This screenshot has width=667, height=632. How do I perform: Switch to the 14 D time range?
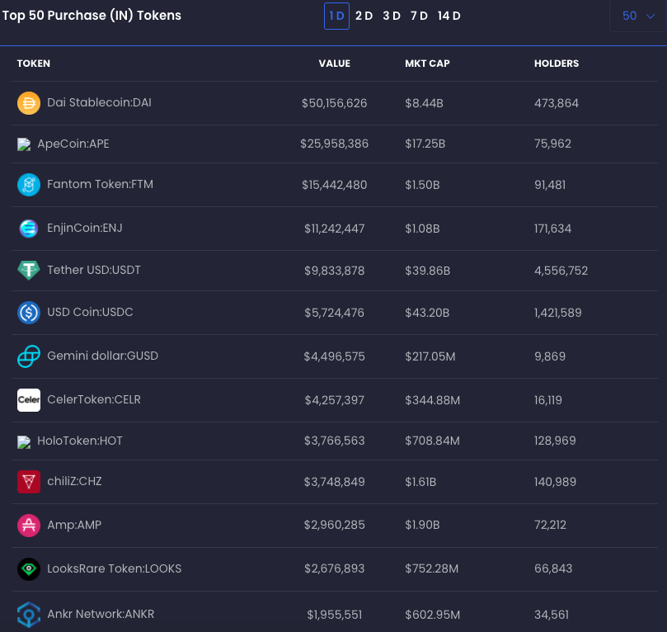coord(449,17)
